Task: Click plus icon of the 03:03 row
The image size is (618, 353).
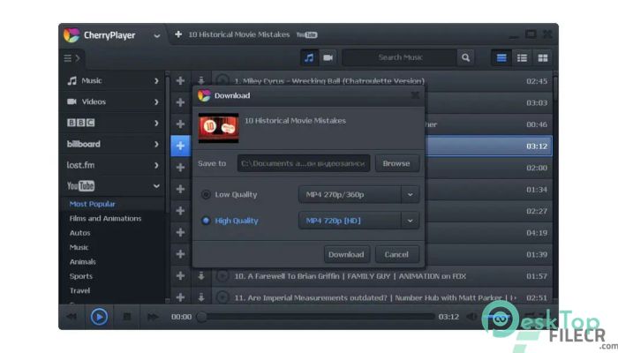Action: tap(180, 102)
